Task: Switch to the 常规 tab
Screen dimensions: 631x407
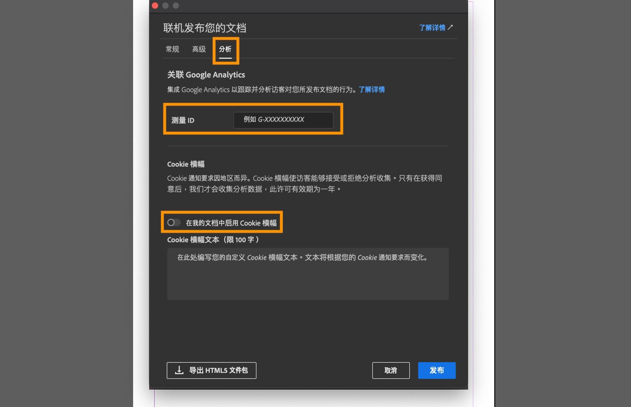Action: 172,49
